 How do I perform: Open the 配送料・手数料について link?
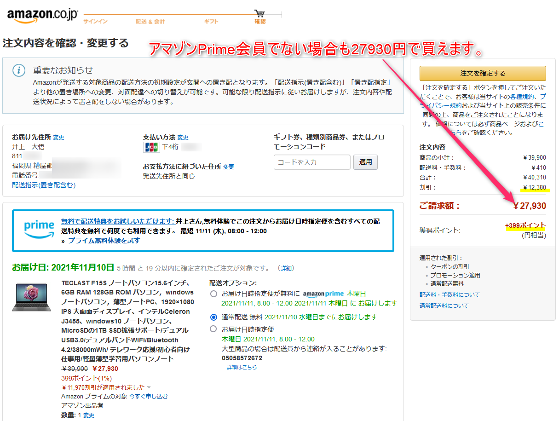[x=450, y=294]
